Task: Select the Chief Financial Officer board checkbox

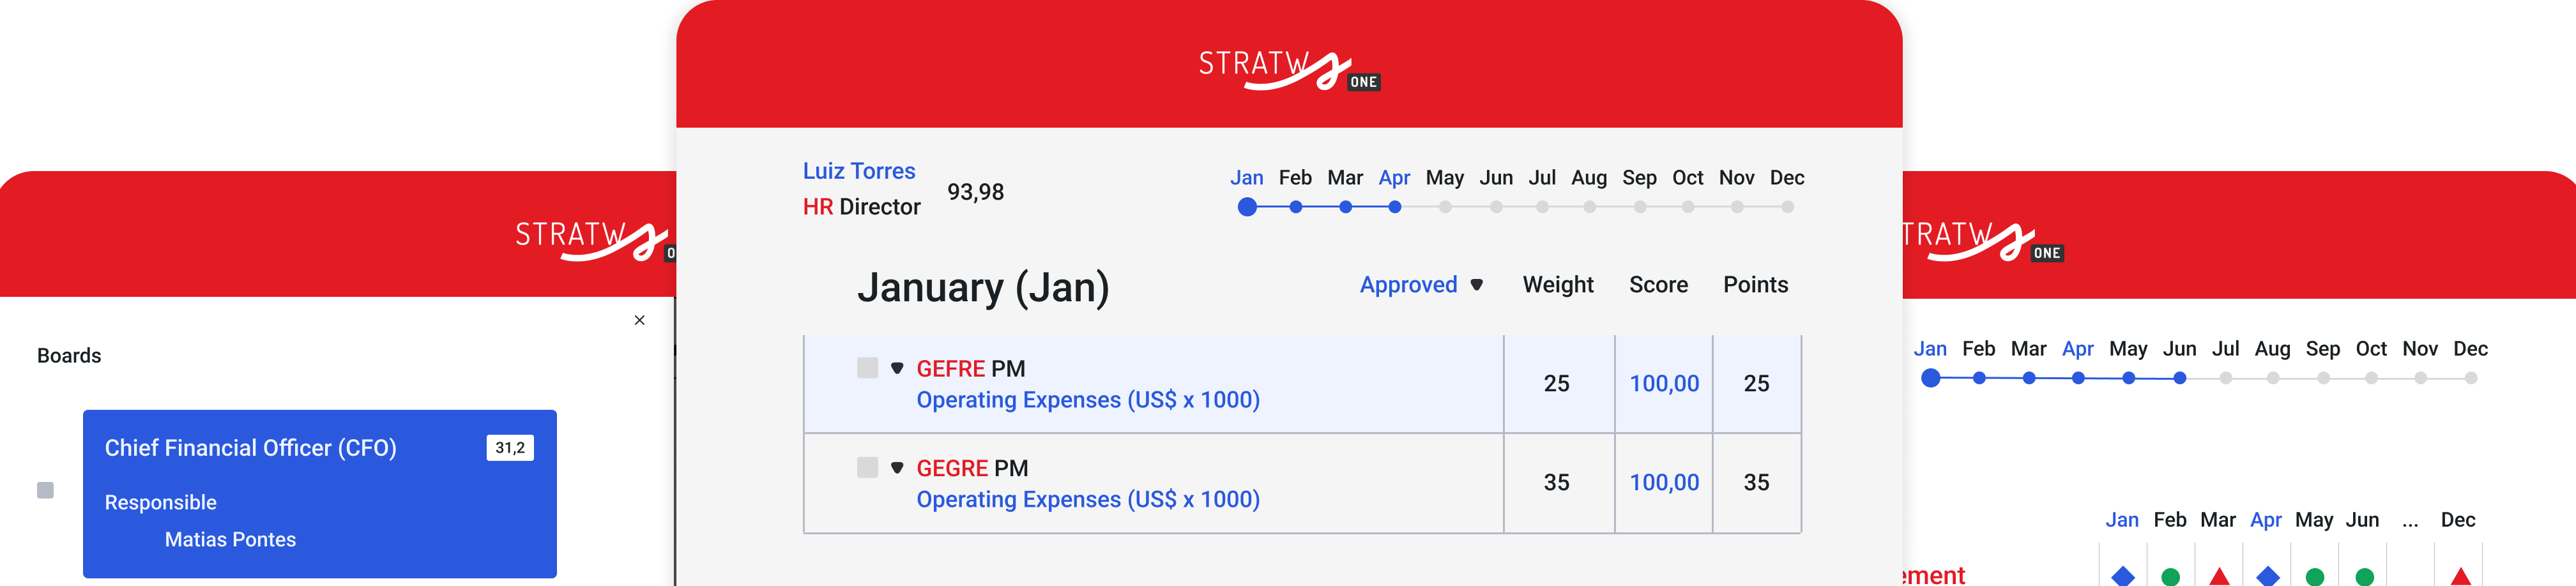Action: pyautogui.click(x=45, y=490)
